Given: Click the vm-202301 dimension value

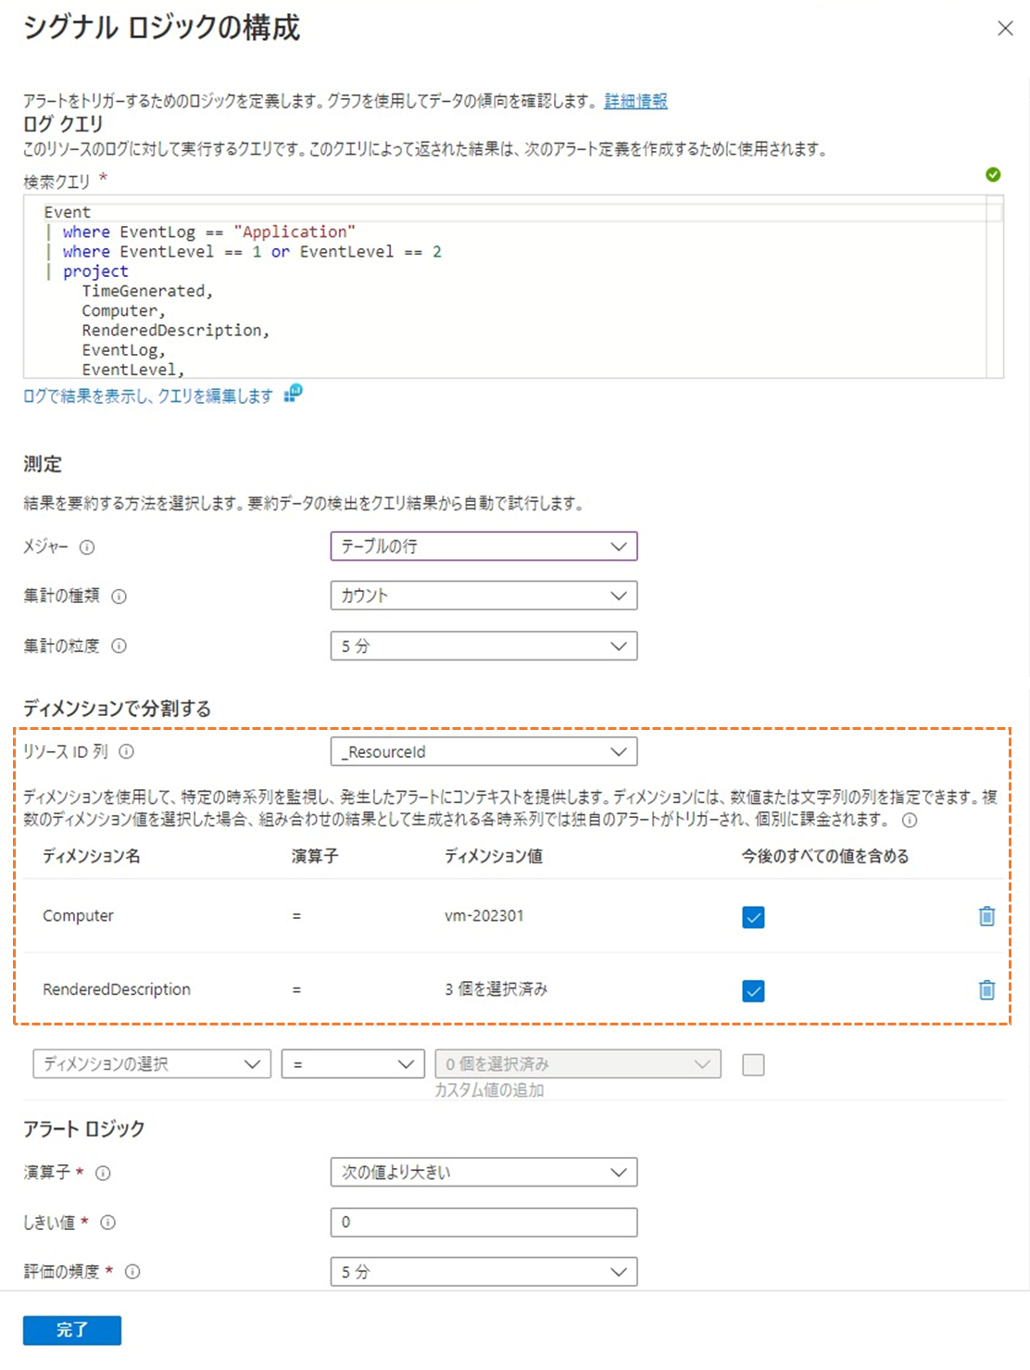Looking at the screenshot, I should coord(484,916).
